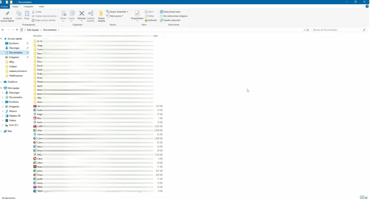Click the Cambiar nombre icon
This screenshot has height=199, width=370.
click(91, 13)
